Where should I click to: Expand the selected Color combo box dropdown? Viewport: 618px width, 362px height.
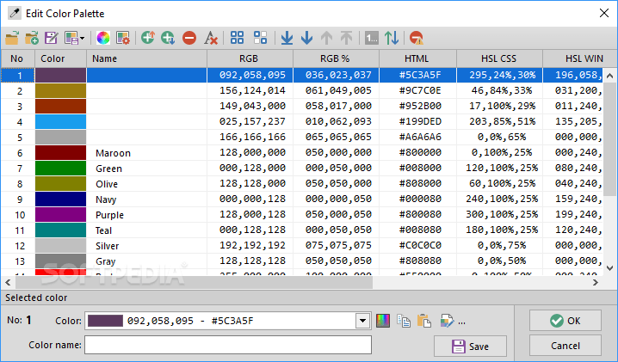[x=362, y=321]
